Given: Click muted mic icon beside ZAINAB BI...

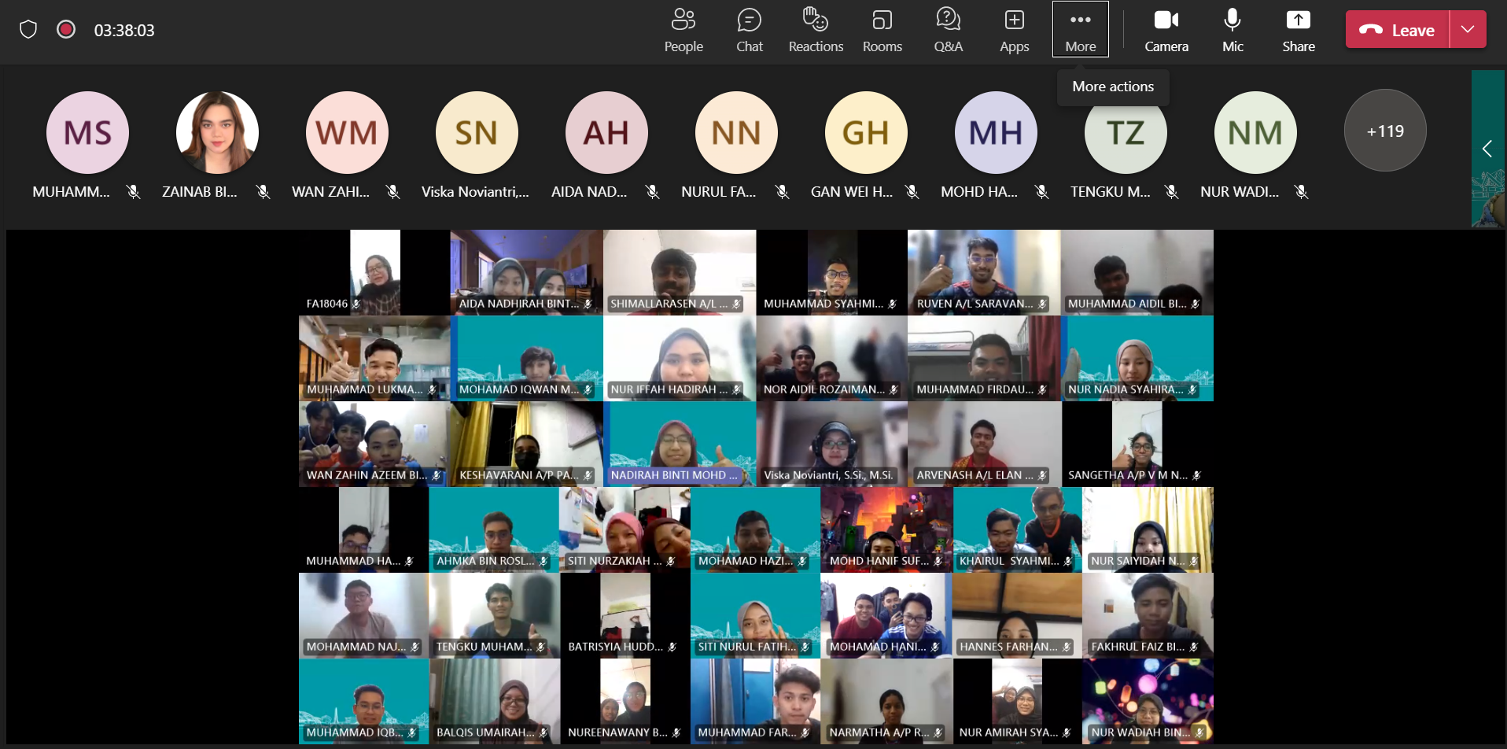Looking at the screenshot, I should tap(263, 192).
